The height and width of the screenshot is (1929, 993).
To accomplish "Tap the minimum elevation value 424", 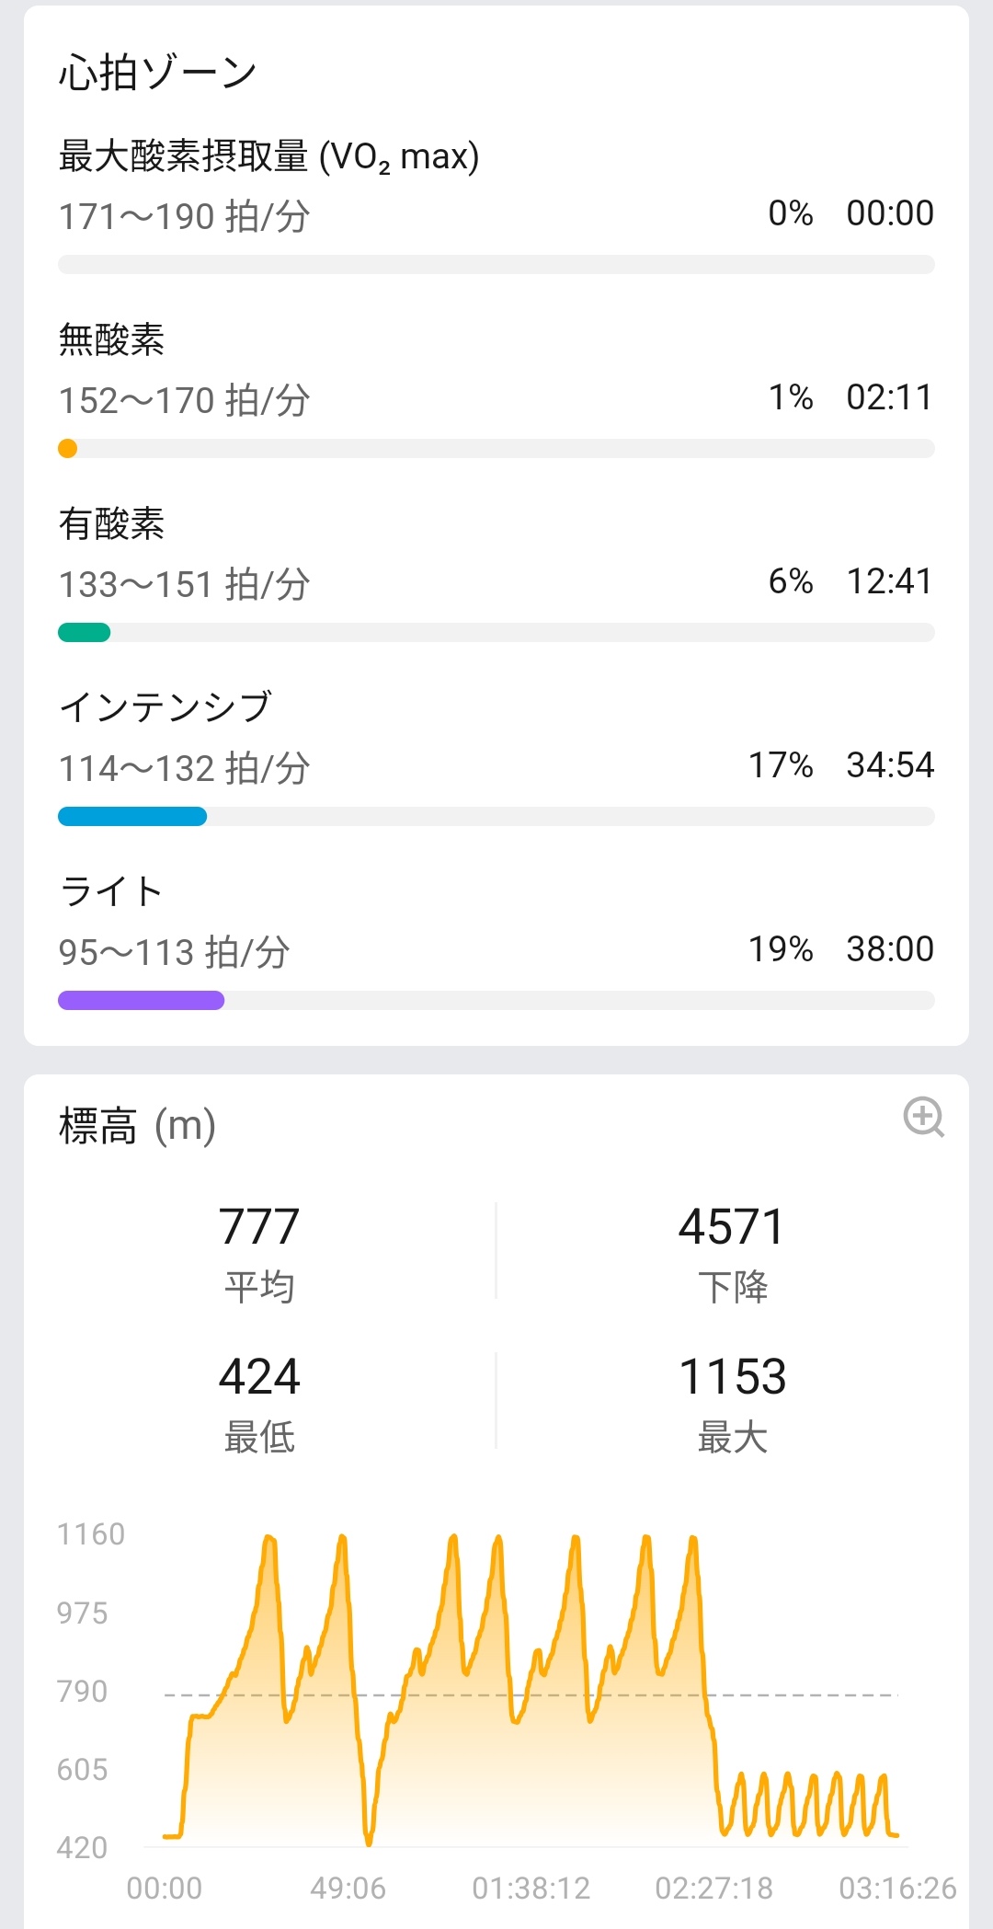I will pyautogui.click(x=259, y=1377).
